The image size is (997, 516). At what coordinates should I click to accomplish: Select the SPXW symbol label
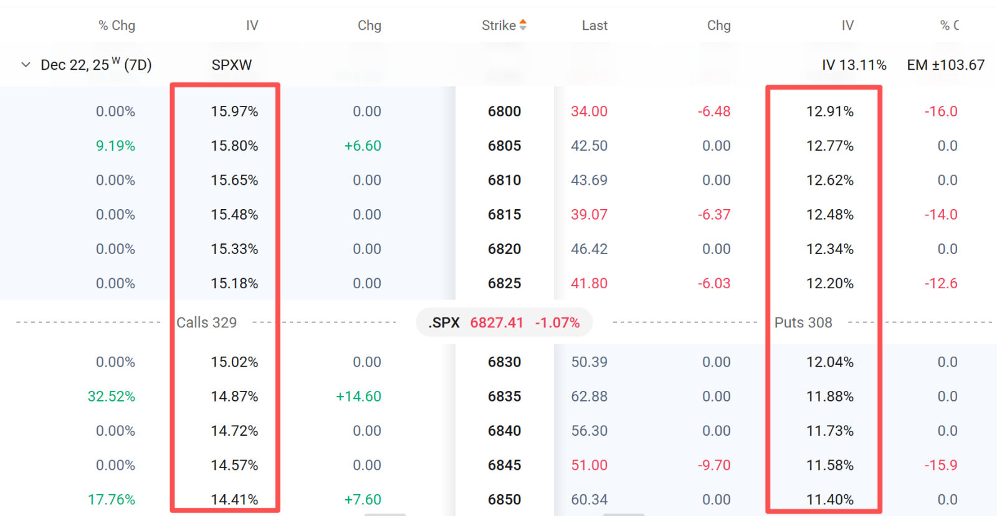[x=231, y=65]
